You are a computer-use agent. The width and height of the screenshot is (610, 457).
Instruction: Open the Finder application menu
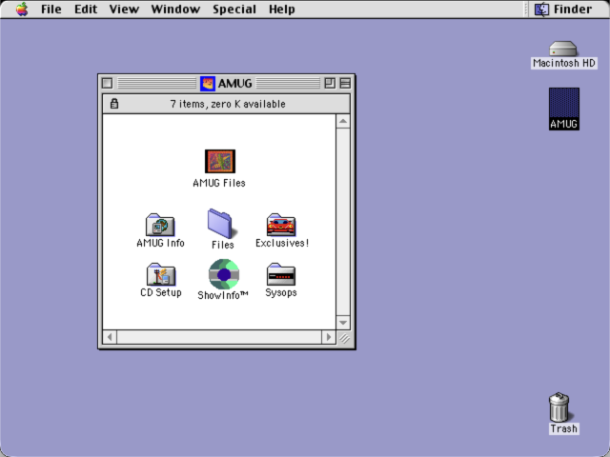tap(563, 9)
